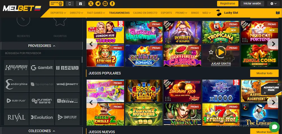Image resolution: width=282 pixels, height=134 pixels.
Task: Expand the Deportes menu
Action: tap(58, 13)
